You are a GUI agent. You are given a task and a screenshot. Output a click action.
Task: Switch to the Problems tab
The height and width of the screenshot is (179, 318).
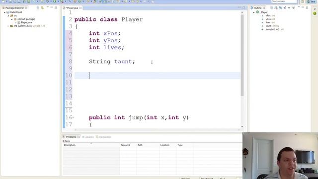pos(71,137)
